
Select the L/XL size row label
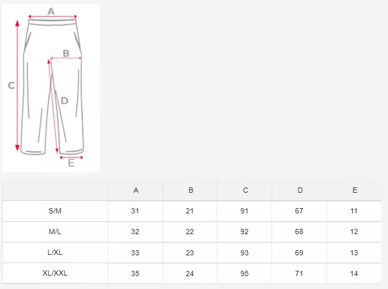tap(55, 252)
